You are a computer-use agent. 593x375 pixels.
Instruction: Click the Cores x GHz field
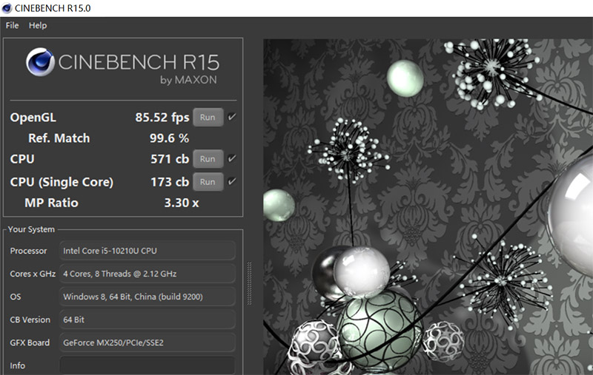pyautogui.click(x=148, y=274)
